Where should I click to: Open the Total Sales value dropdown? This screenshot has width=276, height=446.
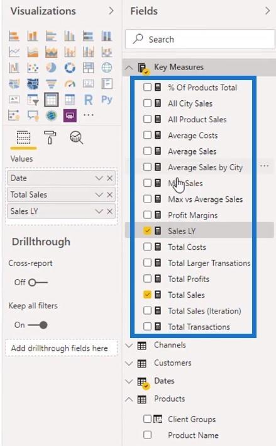pyautogui.click(x=99, y=195)
